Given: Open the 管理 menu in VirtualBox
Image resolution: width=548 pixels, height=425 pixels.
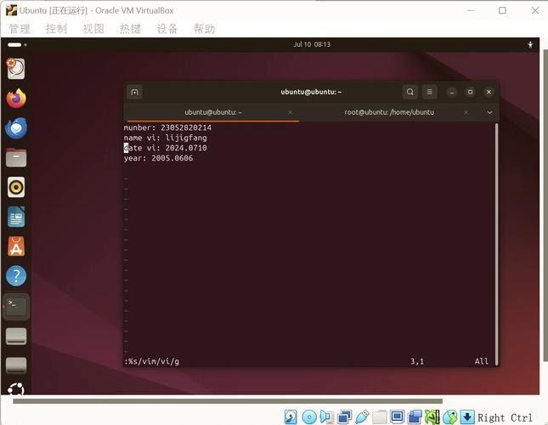Looking at the screenshot, I should 20,29.
